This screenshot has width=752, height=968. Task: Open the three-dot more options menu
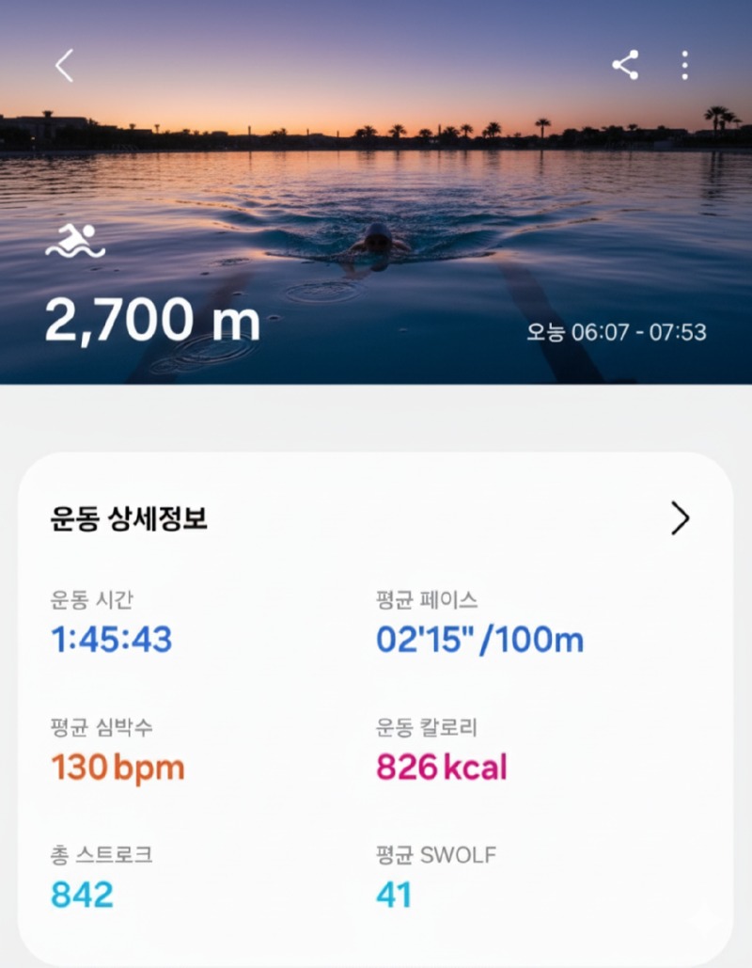click(684, 65)
